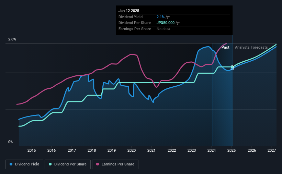Viewport: 282px width, 174px height.
Task: Click the teal Dividend Per Share legend dot
Action: tap(50, 164)
